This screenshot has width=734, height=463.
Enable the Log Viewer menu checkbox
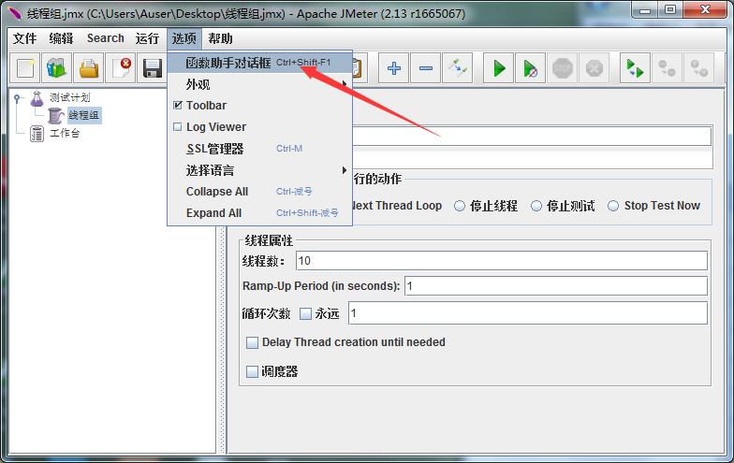click(x=259, y=127)
